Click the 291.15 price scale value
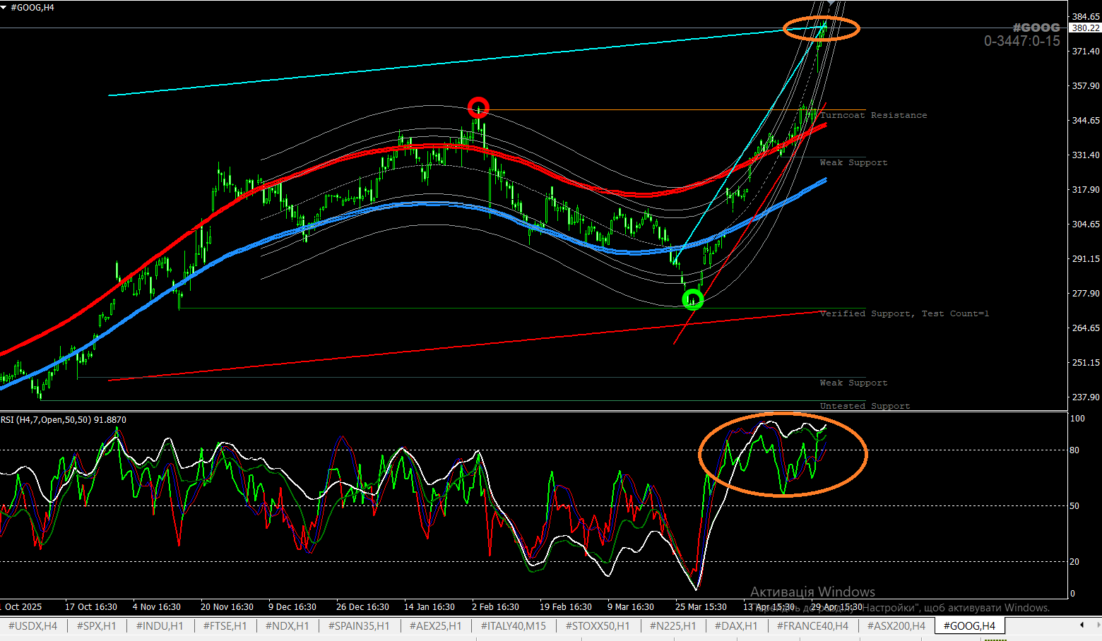Screen dimensions: 1102x641 pos(1086,259)
